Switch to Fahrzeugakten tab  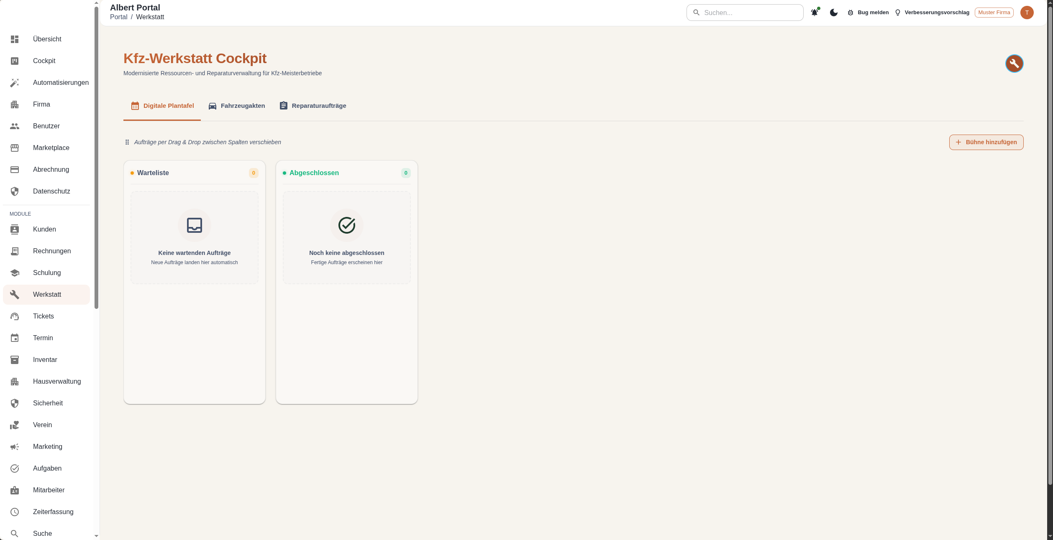237,106
